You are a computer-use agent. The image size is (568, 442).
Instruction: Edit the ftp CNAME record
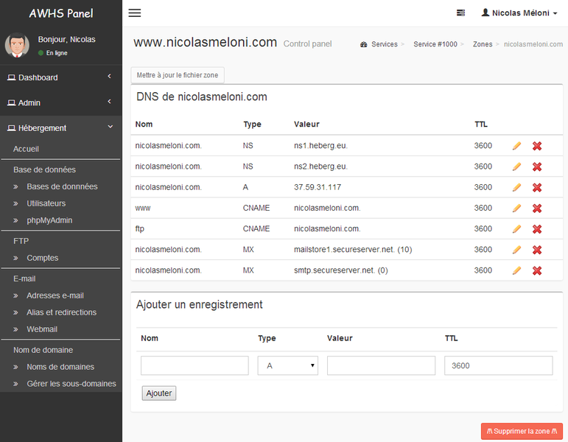(516, 229)
